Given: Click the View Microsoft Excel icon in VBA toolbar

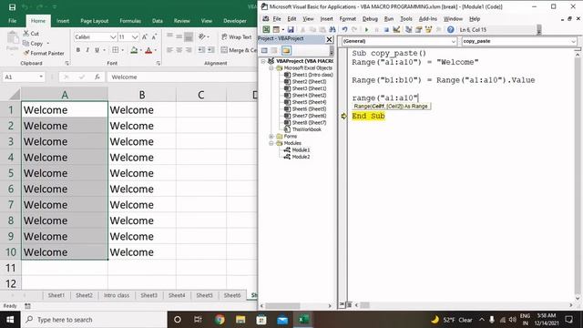Looking at the screenshot, I should 266,29.
